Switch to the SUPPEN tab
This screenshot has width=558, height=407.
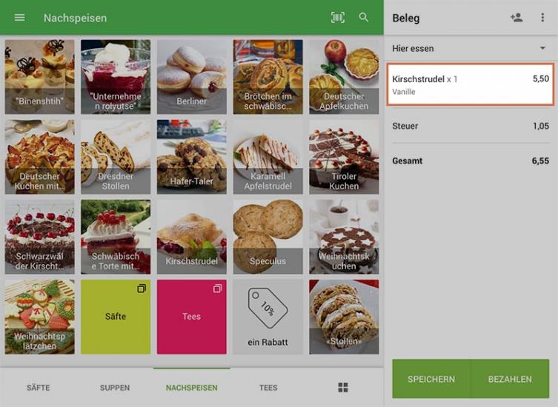115,388
